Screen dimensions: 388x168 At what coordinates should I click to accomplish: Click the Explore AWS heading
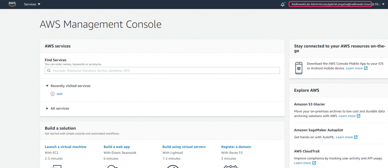307,90
